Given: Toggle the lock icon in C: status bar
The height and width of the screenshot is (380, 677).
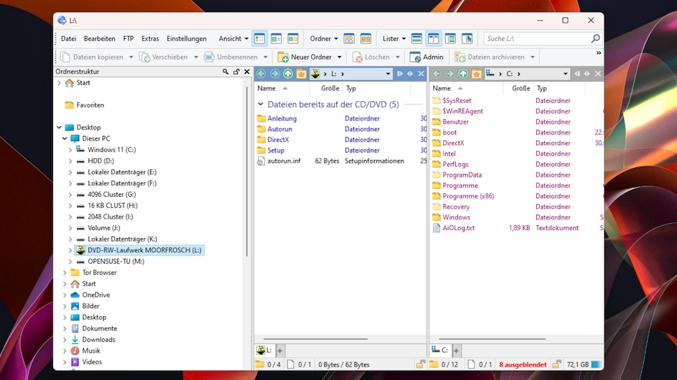Looking at the screenshot, I should [x=557, y=365].
